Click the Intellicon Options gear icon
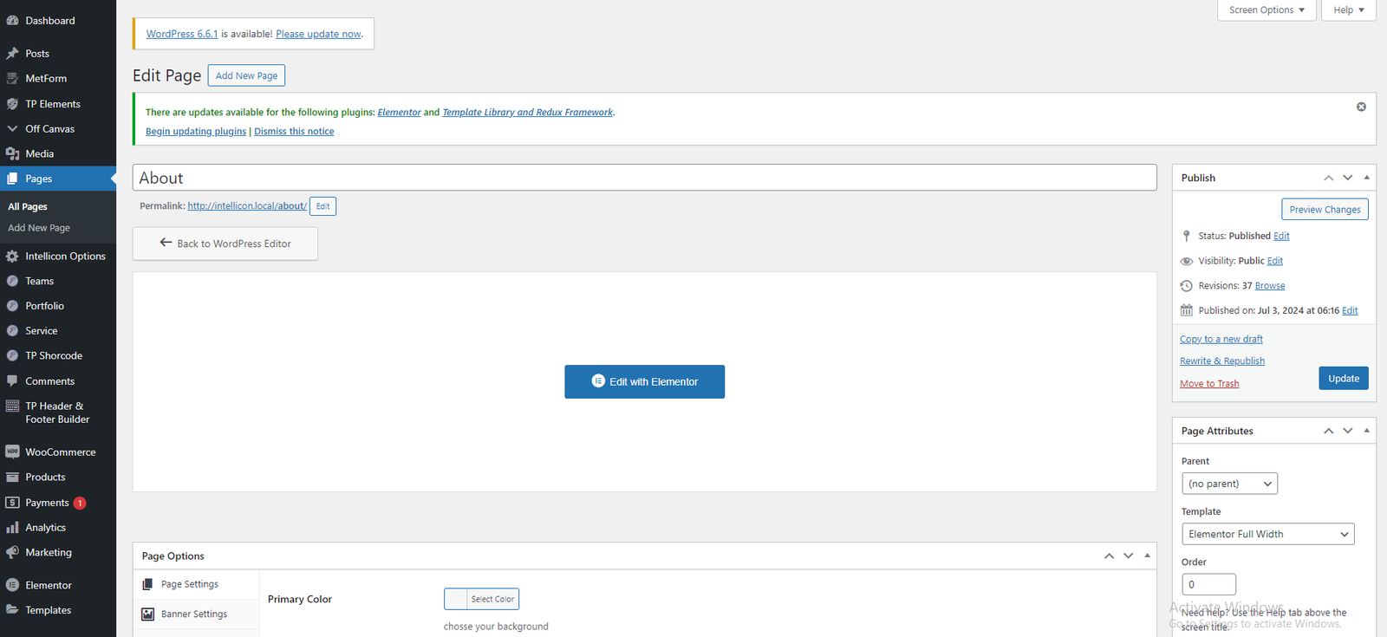Screen dimensions: 1387x637 point(12,256)
